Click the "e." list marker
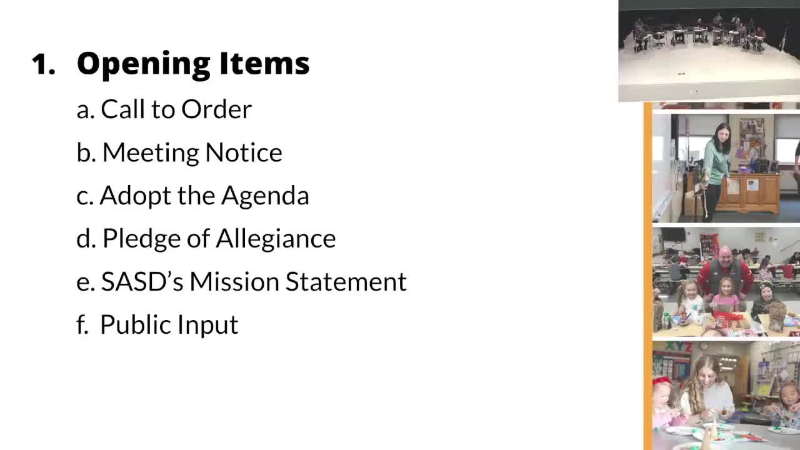This screenshot has width=800, height=450. coord(86,282)
